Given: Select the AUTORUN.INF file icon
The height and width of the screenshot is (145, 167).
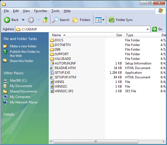Looking at the screenshot, I should click(52, 63).
